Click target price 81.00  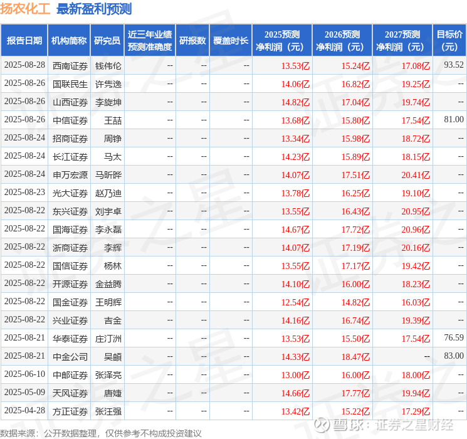(x=454, y=120)
